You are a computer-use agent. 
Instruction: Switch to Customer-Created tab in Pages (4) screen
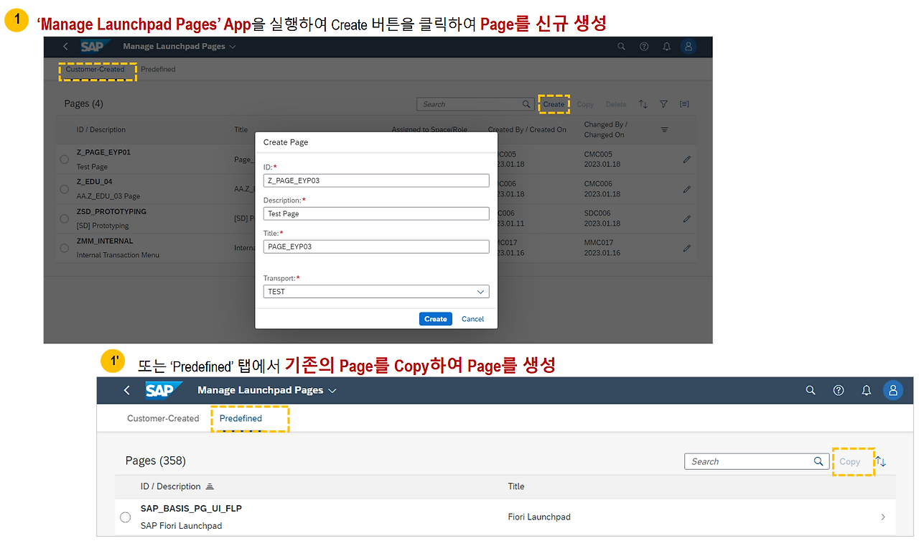click(95, 70)
